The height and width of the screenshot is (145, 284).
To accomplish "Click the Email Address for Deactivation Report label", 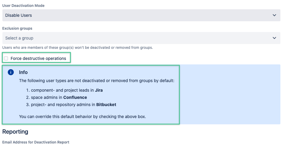I will [36, 142].
